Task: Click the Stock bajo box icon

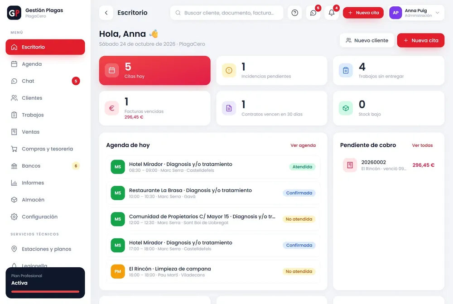Action: tap(346, 108)
